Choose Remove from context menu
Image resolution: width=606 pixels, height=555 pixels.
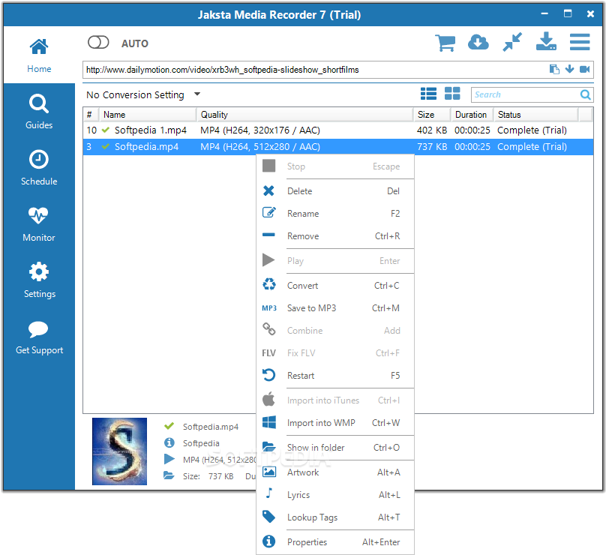[335, 235]
